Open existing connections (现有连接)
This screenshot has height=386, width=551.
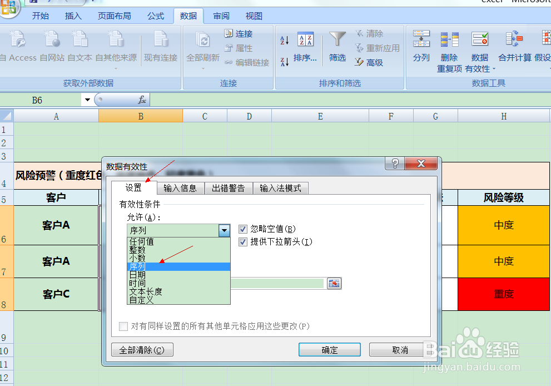click(161, 46)
